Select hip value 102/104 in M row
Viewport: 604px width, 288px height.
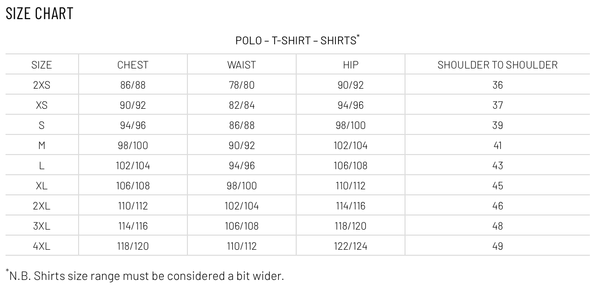[x=351, y=145]
